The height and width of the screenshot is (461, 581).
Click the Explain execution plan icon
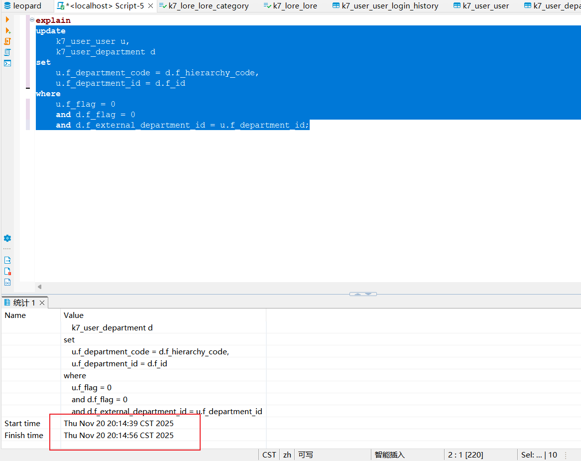(x=7, y=52)
